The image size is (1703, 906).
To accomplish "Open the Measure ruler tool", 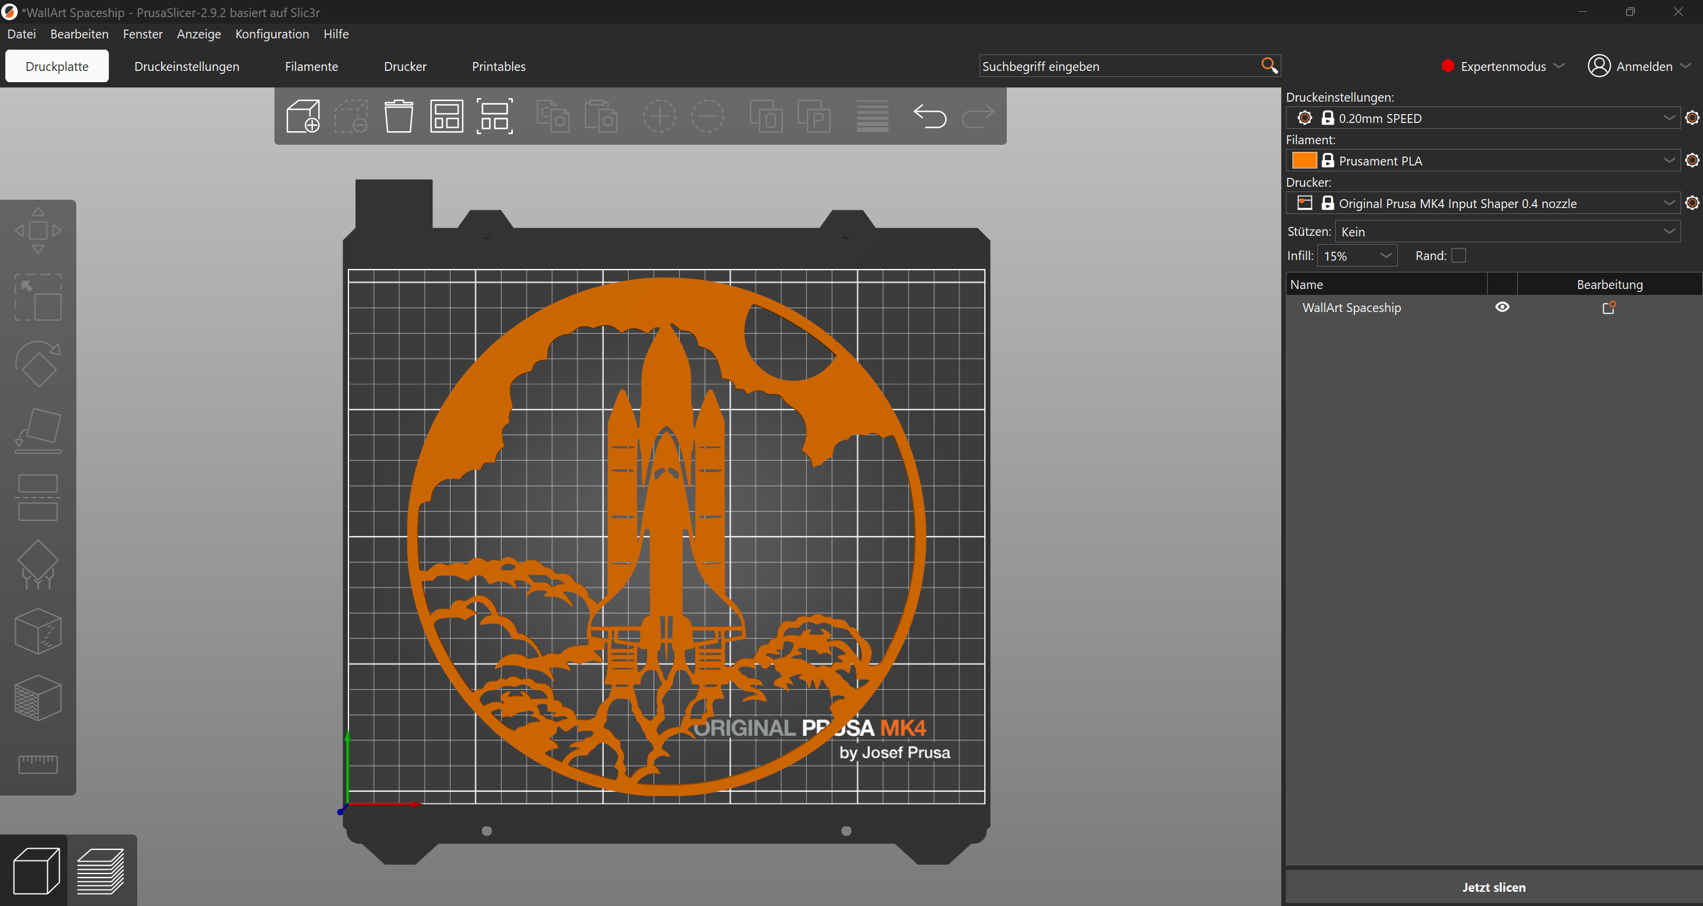I will tap(38, 764).
